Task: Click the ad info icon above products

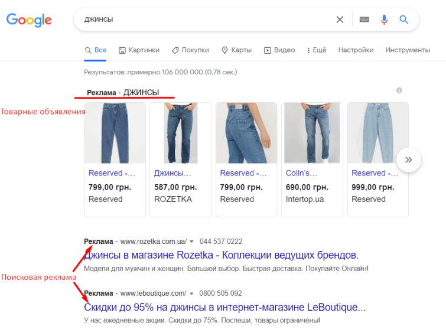Action: tap(399, 90)
